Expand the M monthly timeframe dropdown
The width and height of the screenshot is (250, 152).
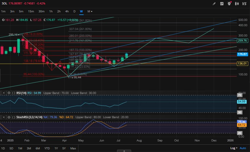tap(90, 11)
